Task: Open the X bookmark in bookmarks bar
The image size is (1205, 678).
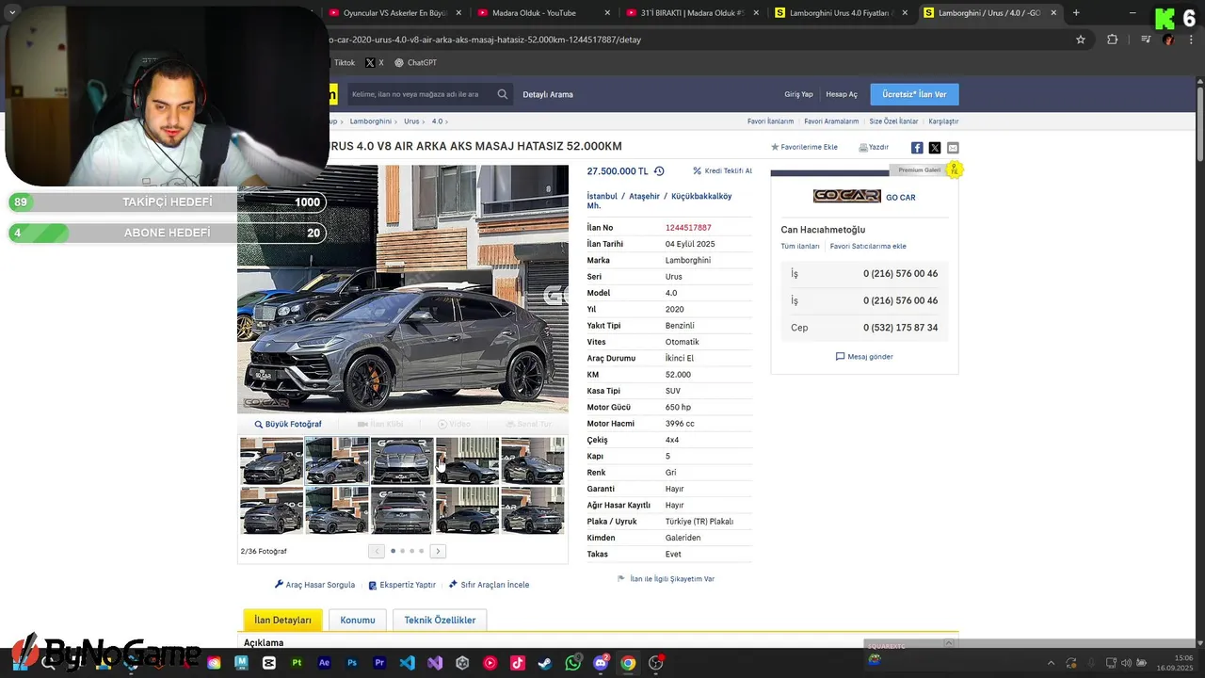Action: [375, 63]
